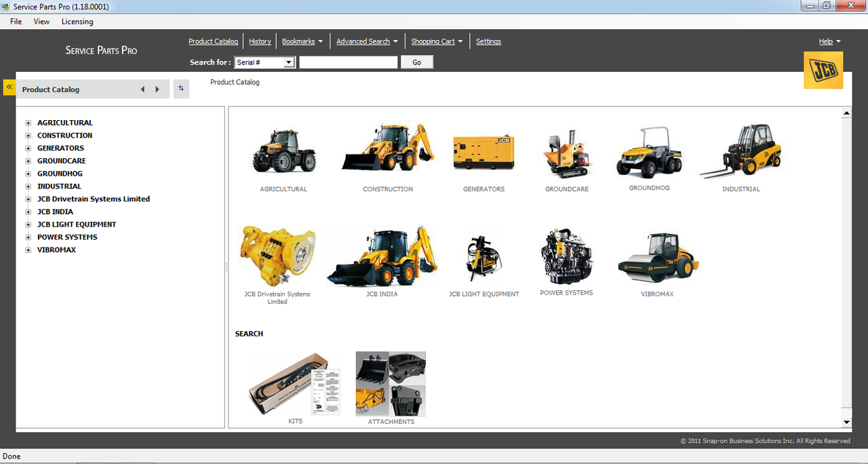Open the View menu

click(x=41, y=22)
